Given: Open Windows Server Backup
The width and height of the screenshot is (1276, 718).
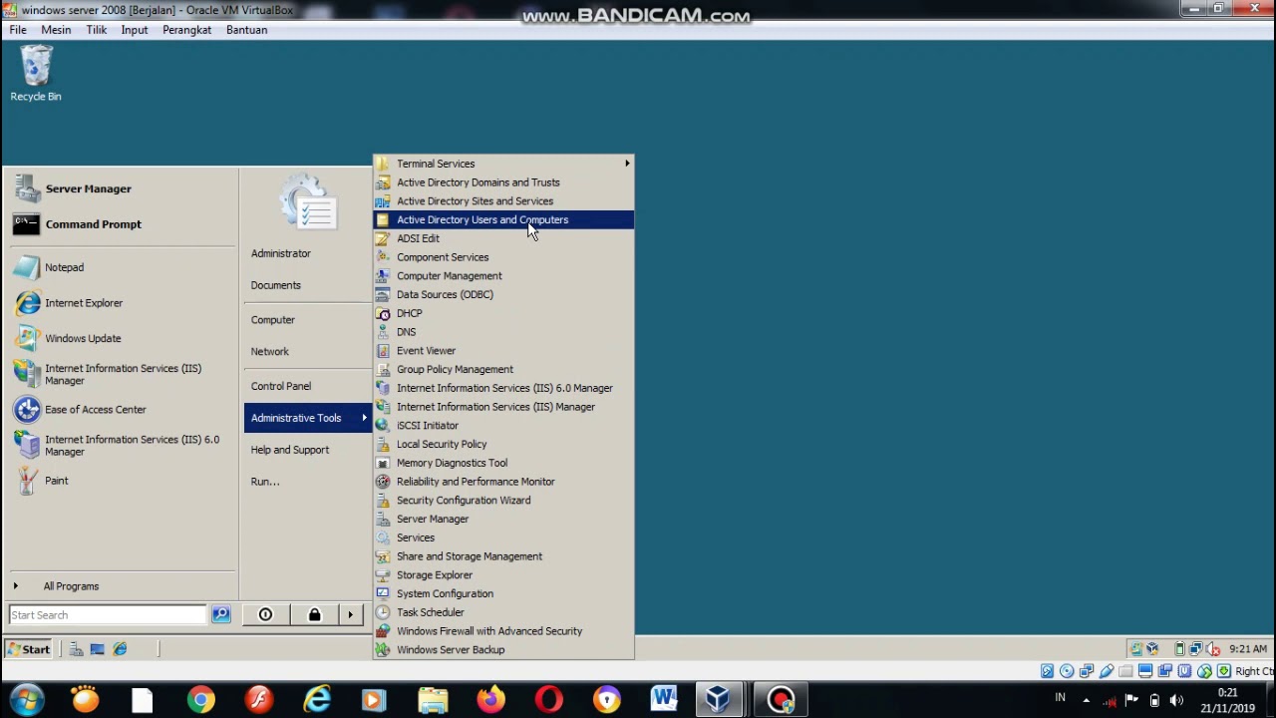Looking at the screenshot, I should 503,650.
